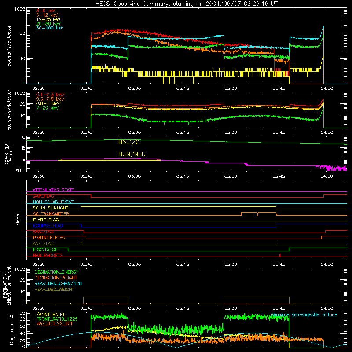
Task: Select the Degrees or % axis label
Action: click(x=11, y=330)
